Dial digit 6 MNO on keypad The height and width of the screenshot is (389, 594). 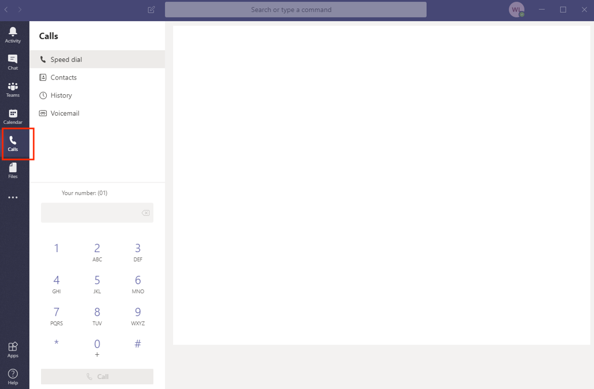(x=138, y=284)
